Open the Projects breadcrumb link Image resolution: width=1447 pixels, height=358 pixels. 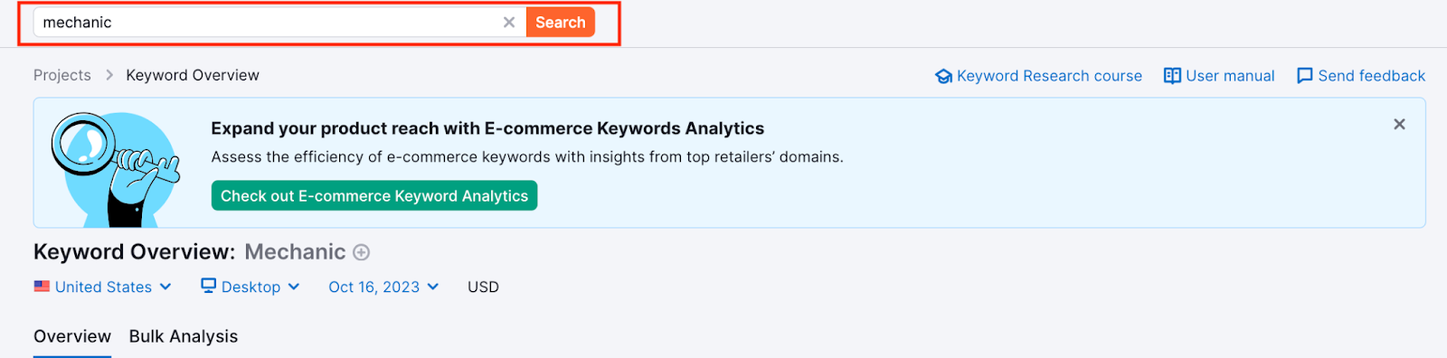(62, 75)
